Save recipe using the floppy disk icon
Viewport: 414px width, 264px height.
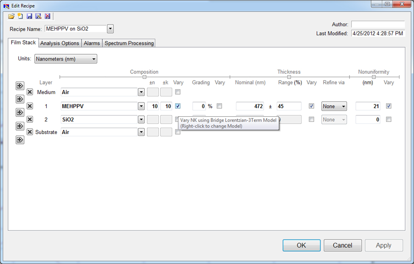coord(29,16)
